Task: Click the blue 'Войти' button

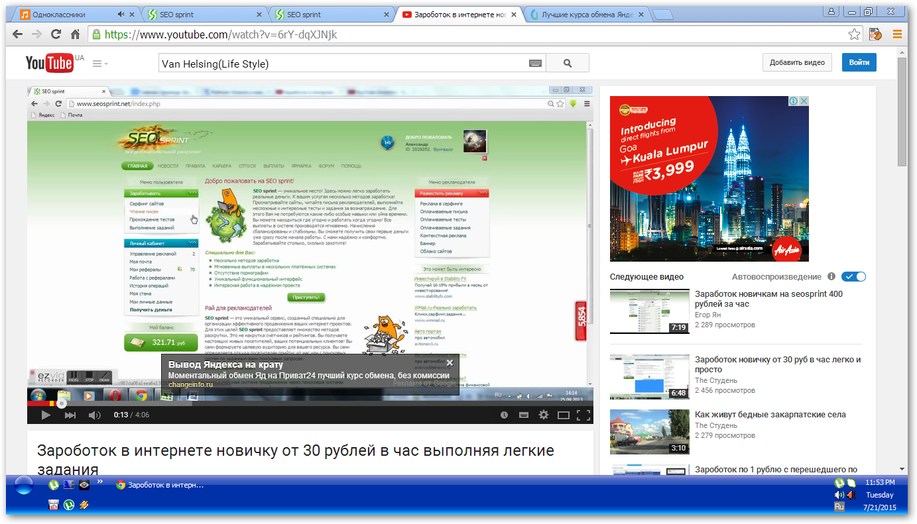Action: (859, 63)
